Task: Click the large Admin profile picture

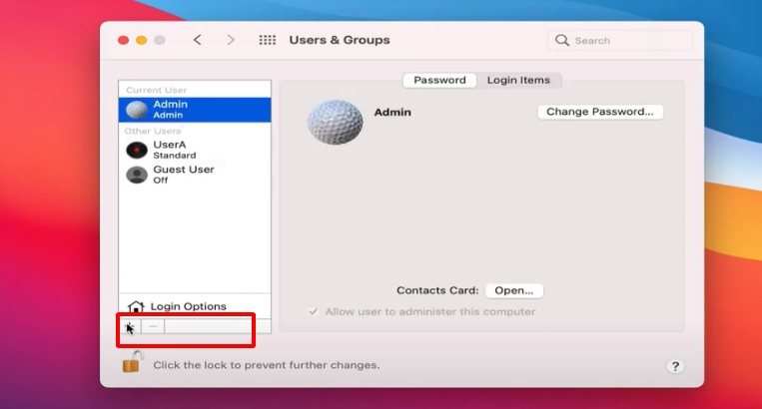Action: [335, 122]
